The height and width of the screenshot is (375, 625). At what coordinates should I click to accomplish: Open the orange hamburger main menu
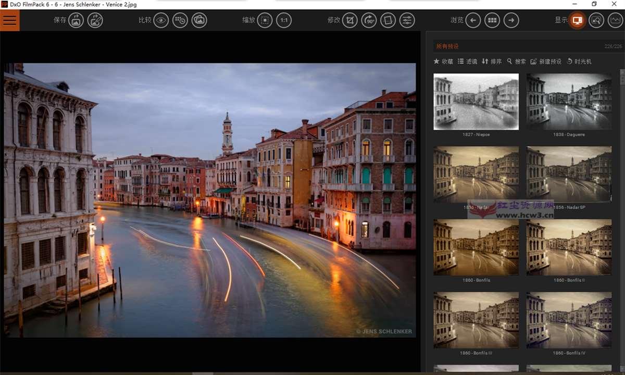point(10,20)
